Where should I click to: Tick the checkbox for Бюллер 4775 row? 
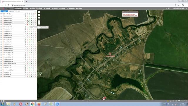[x=1, y=20]
